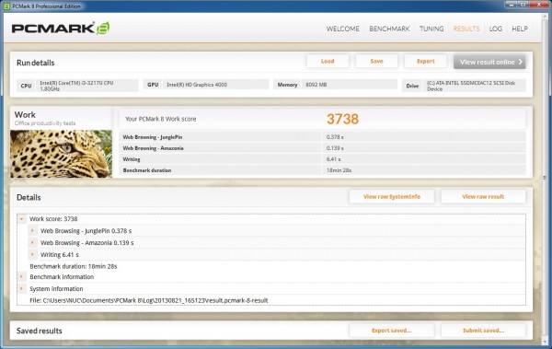The image size is (552, 349).
Task: Click the orange 3738 Work score
Action: click(342, 119)
